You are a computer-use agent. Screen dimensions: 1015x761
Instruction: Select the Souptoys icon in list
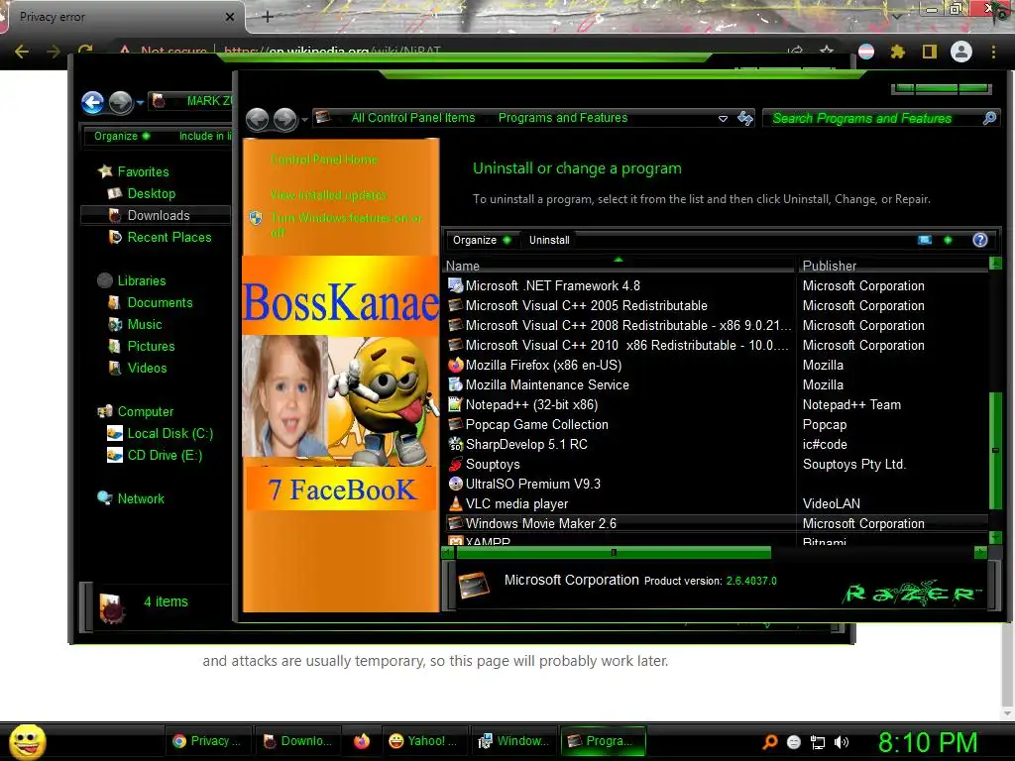pyautogui.click(x=456, y=464)
